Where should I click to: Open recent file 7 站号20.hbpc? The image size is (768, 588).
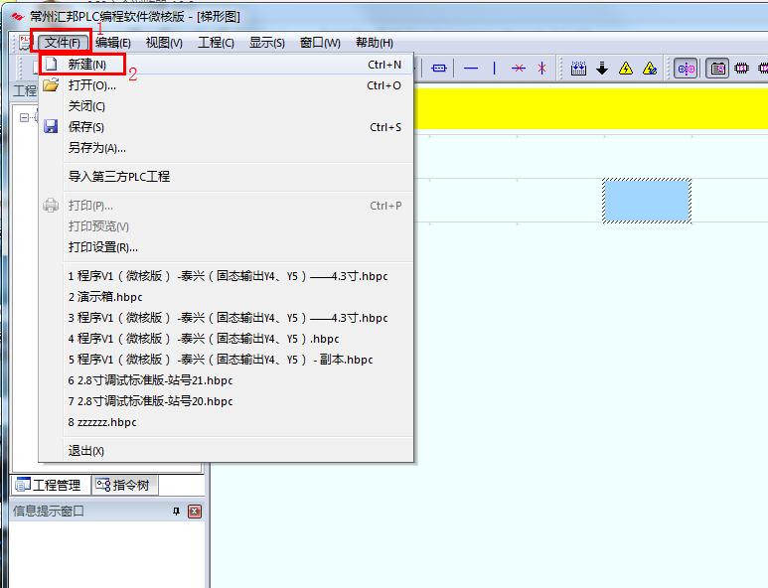(x=227, y=401)
